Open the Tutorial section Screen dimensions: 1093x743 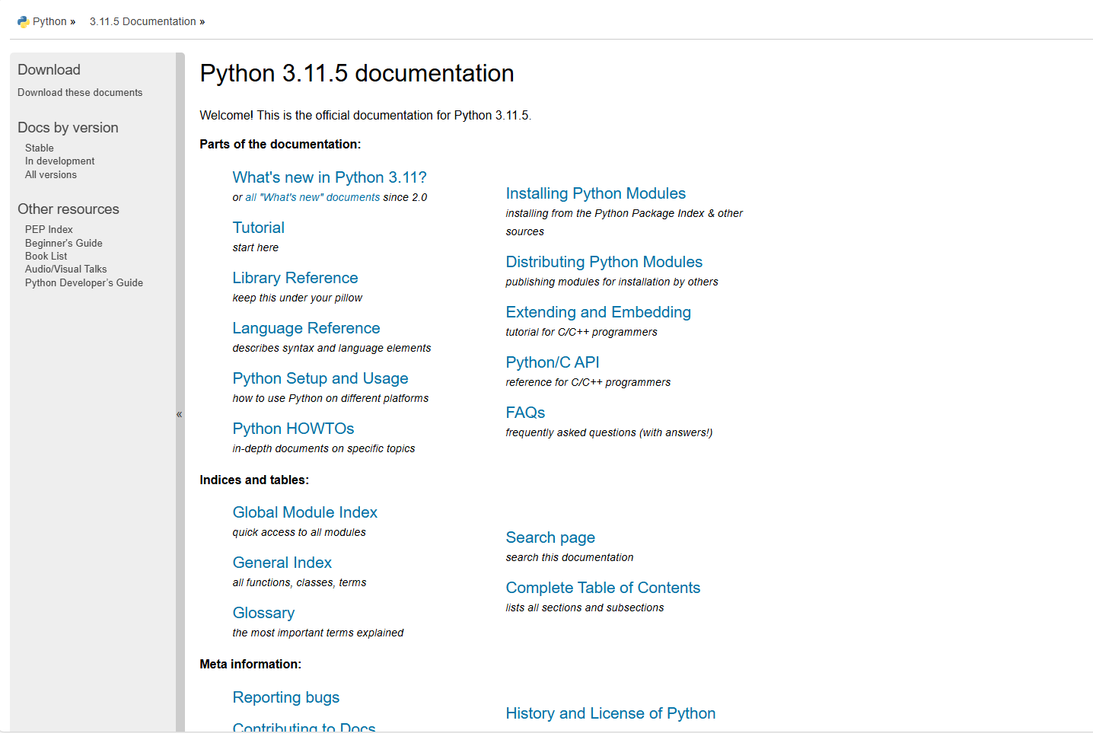click(258, 228)
